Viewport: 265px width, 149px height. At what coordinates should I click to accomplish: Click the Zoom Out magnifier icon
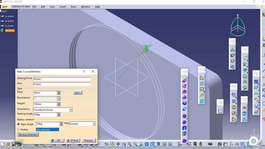coord(135,144)
